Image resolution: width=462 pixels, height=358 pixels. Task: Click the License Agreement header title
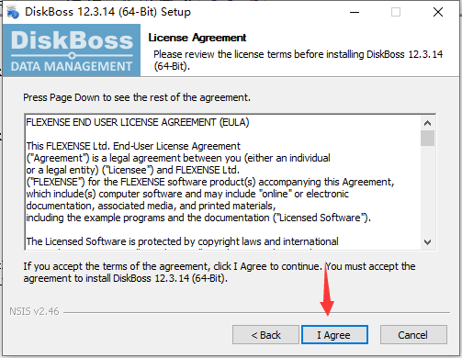197,38
